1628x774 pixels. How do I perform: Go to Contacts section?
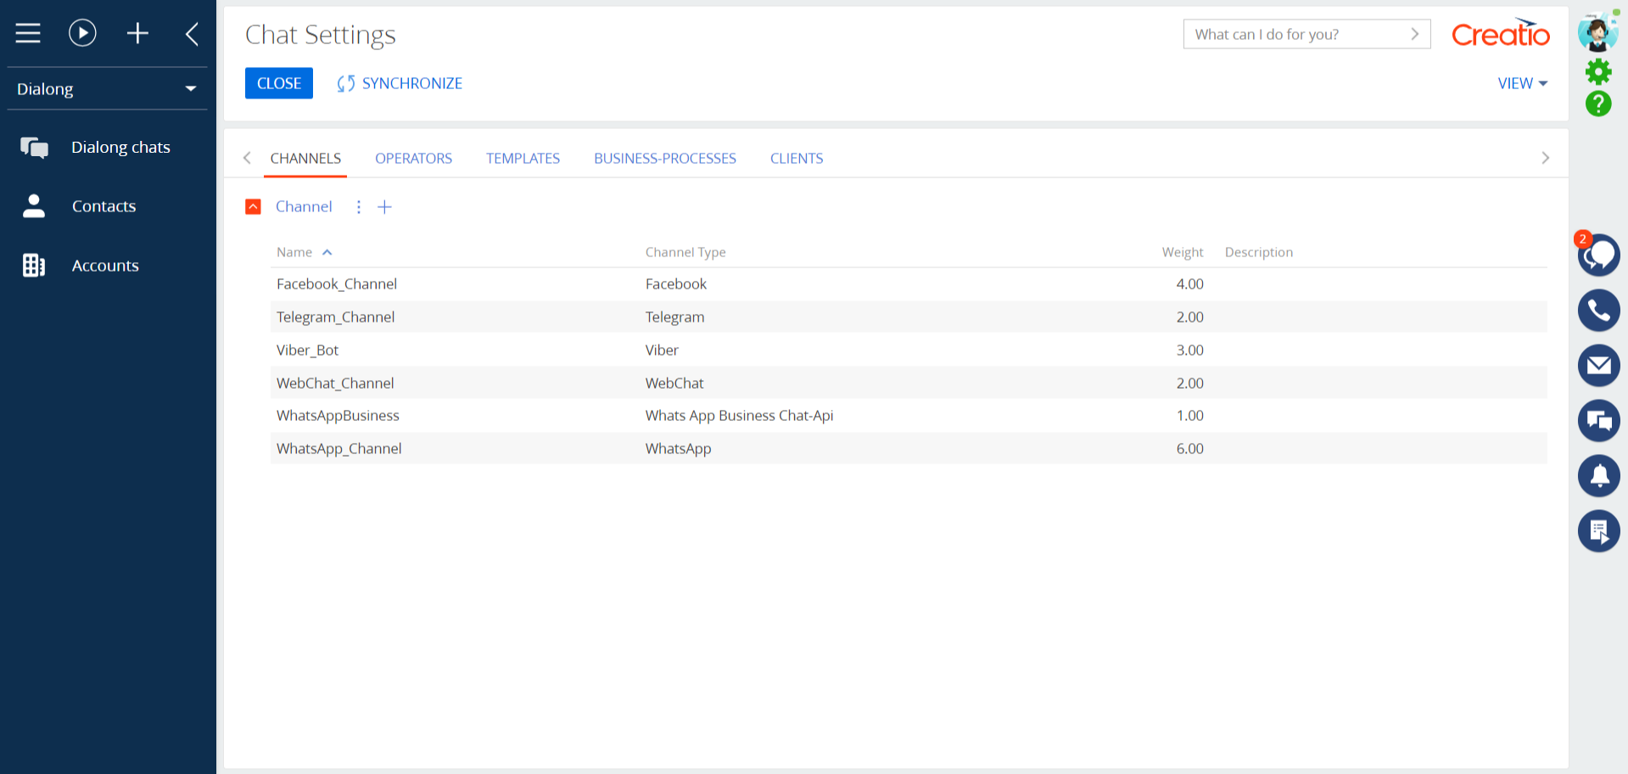coord(103,206)
